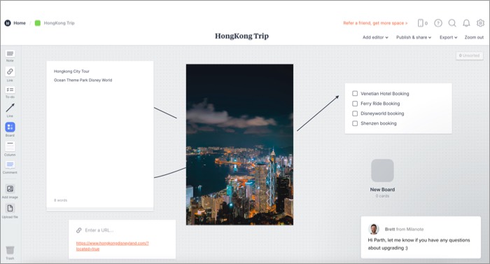Image resolution: width=490 pixels, height=264 pixels.
Task: Click the Shenzen booking text
Action: pos(379,123)
